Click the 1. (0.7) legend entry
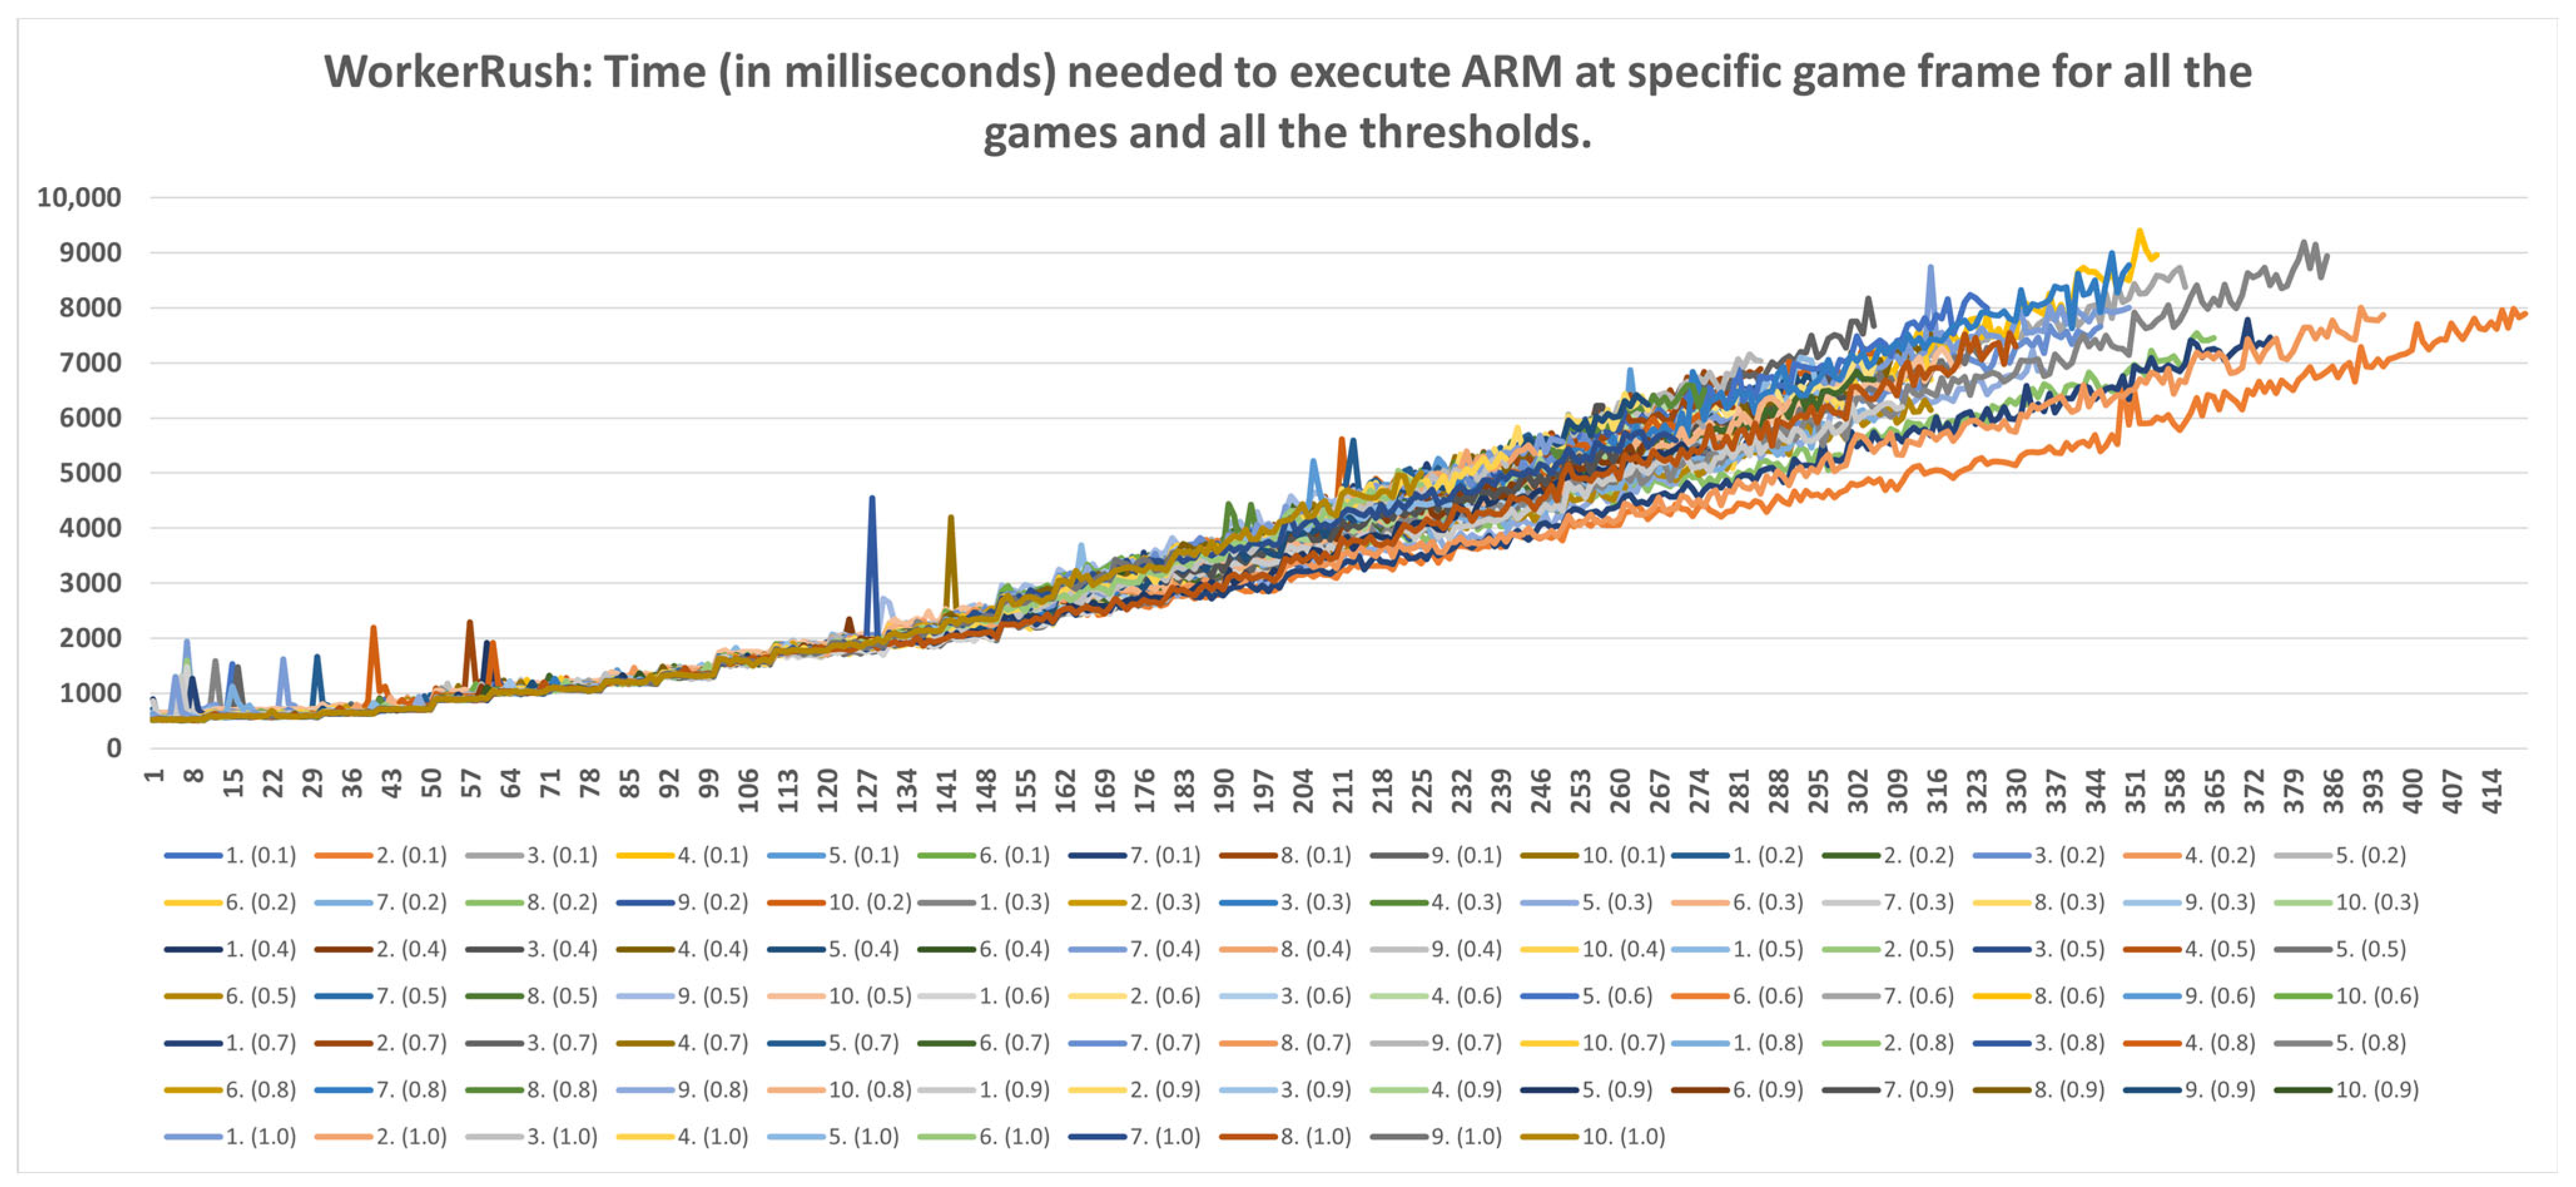The image size is (2576, 1187). [x=260, y=1043]
